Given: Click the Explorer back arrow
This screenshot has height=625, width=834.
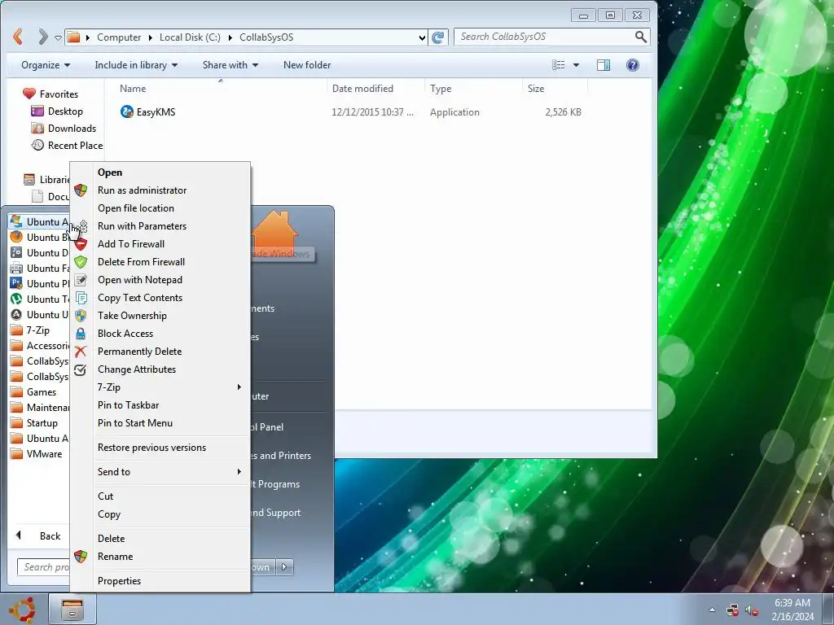Looking at the screenshot, I should pyautogui.click(x=18, y=37).
